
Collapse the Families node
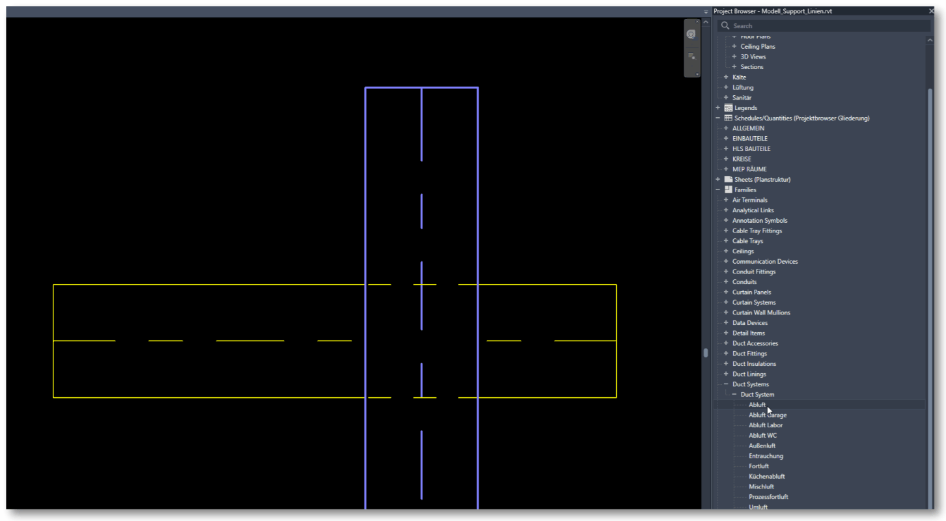tap(718, 190)
